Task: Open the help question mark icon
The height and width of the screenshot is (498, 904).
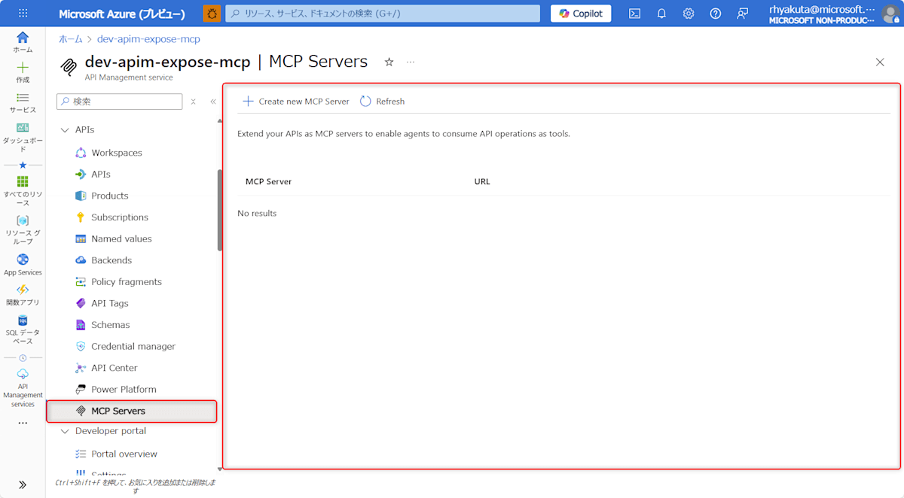Action: [x=716, y=14]
